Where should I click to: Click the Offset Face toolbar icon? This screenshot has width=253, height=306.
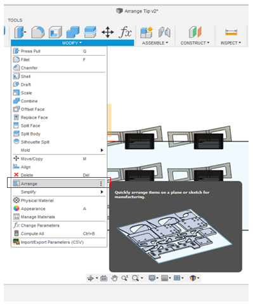coord(90,32)
